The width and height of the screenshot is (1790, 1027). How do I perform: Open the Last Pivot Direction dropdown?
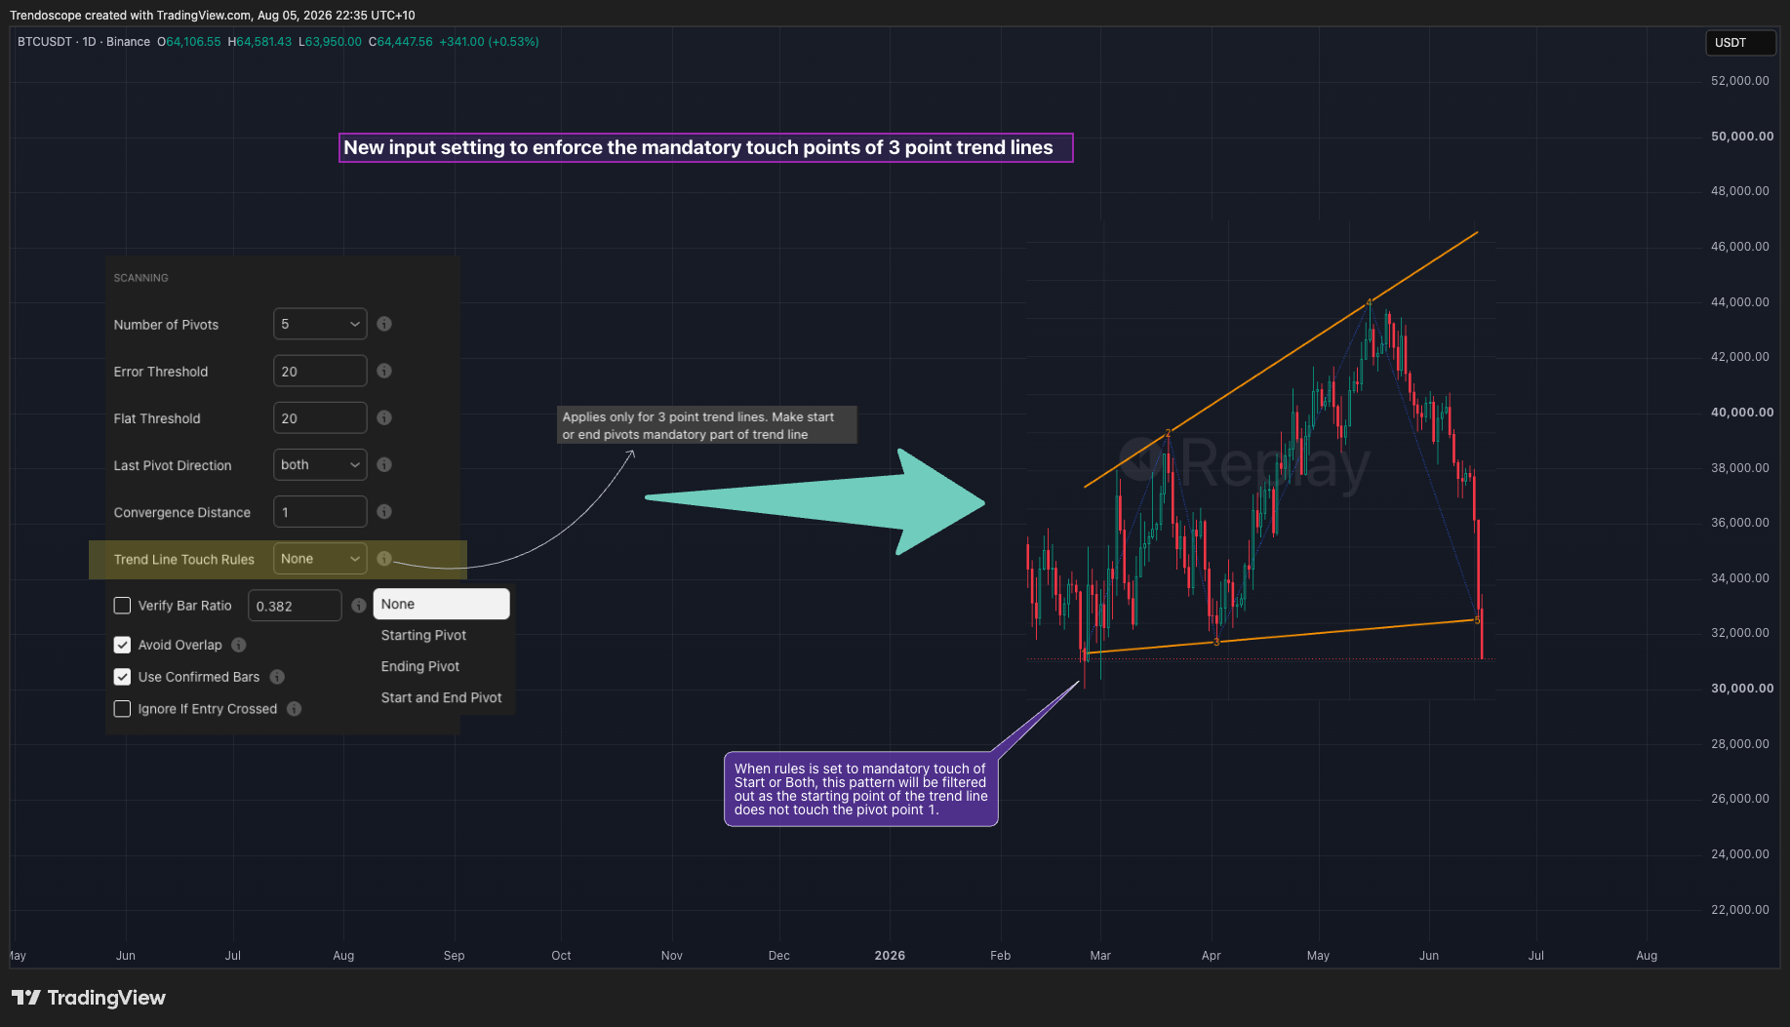point(320,464)
